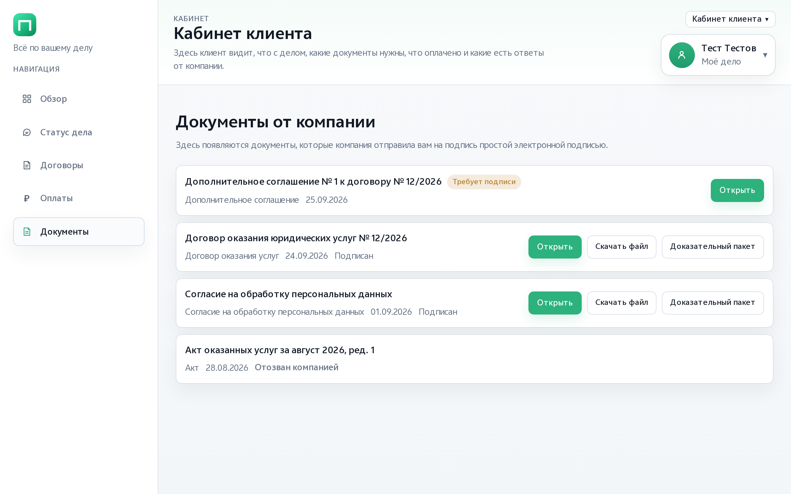This screenshot has width=791, height=494.
Task: Click the Требует подписи badge
Action: [484, 182]
